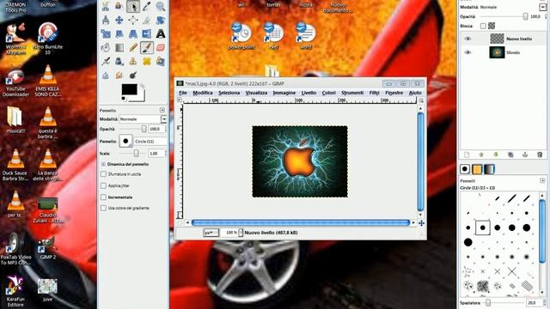Select the Text tool
Viewport: 550px width, 309px height.
(x=161, y=33)
